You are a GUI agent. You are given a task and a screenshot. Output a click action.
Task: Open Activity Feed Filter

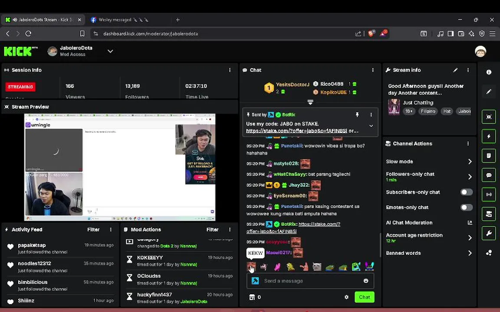pos(93,230)
